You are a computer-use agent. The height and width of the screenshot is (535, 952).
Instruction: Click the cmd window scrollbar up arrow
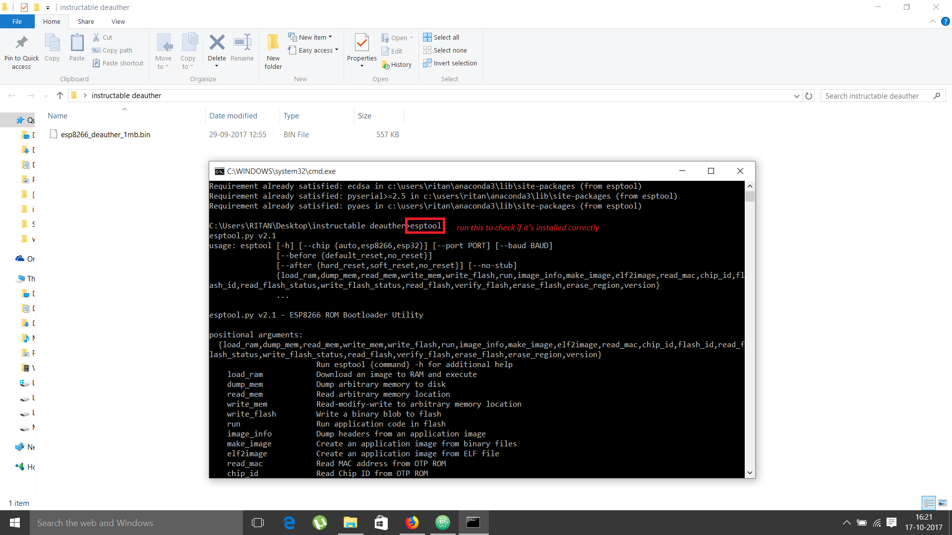coord(750,186)
